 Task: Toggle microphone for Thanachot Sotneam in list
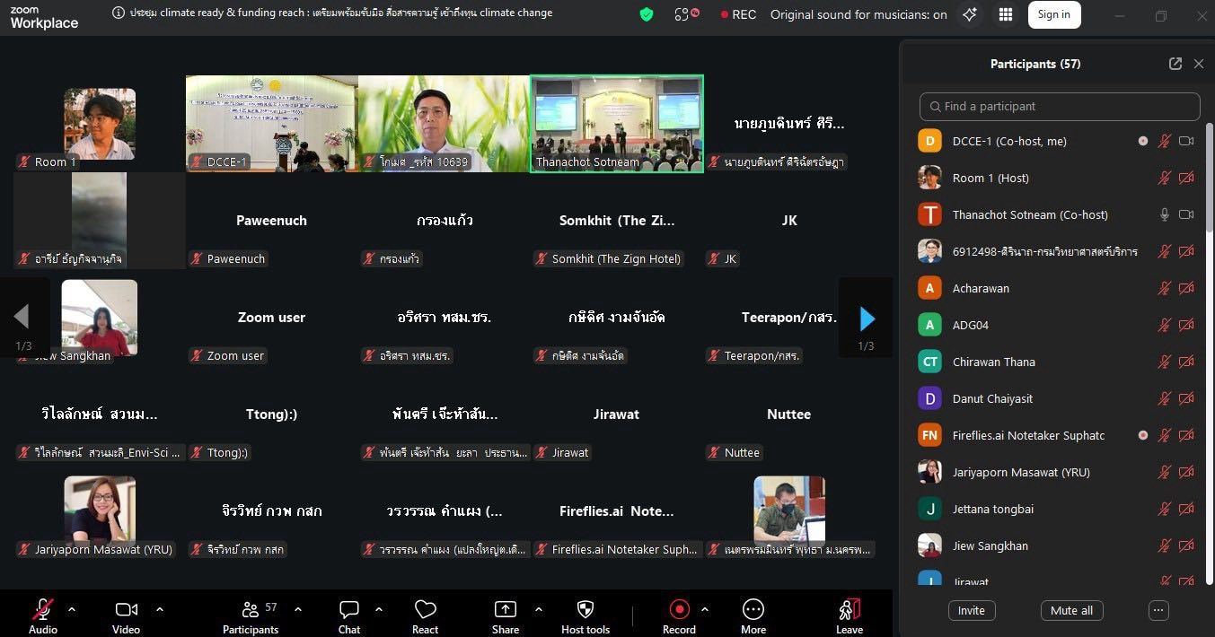1165,214
